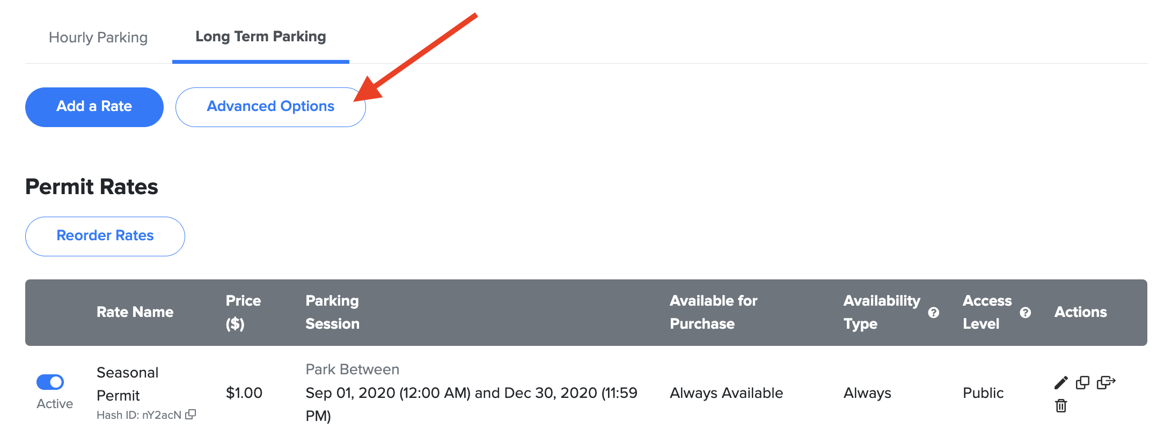Edit the Seasonal Permit rate
This screenshot has height=429, width=1157.
pyautogui.click(x=1061, y=382)
